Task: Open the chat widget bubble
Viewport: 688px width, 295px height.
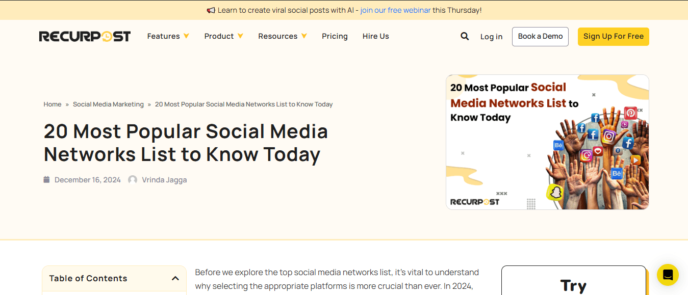Action: click(668, 275)
